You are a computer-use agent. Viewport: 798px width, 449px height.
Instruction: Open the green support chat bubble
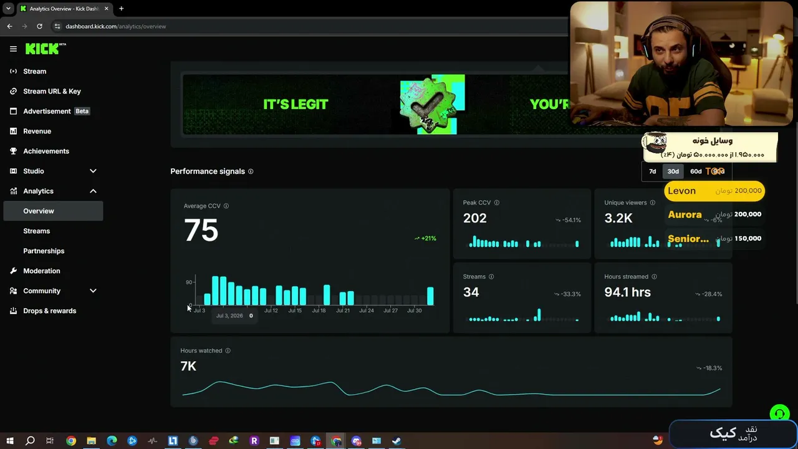[779, 413]
